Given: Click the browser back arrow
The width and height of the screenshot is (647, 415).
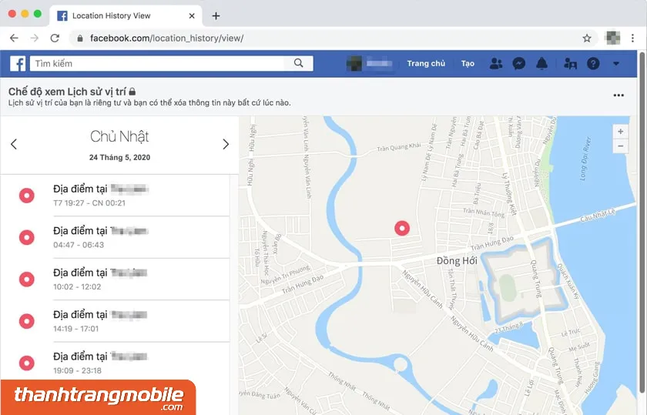Looking at the screenshot, I should (14, 38).
